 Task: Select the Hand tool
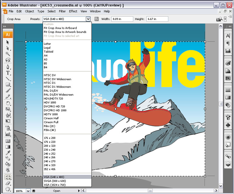click(8, 189)
